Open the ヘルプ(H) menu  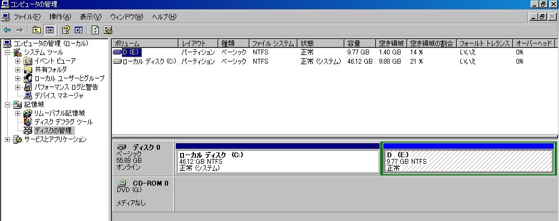pyautogui.click(x=164, y=17)
